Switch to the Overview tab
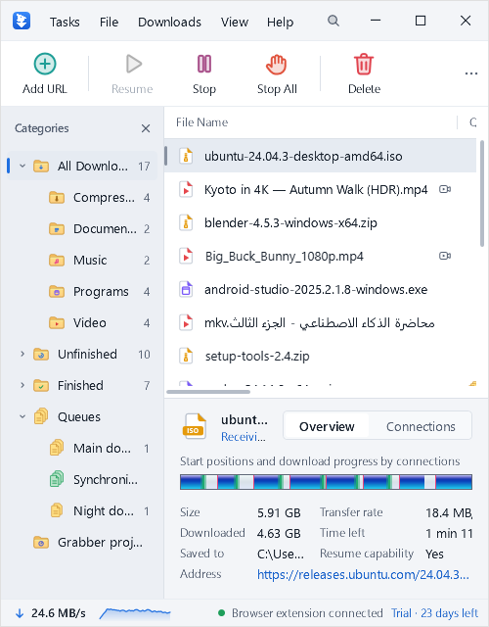 [327, 427]
